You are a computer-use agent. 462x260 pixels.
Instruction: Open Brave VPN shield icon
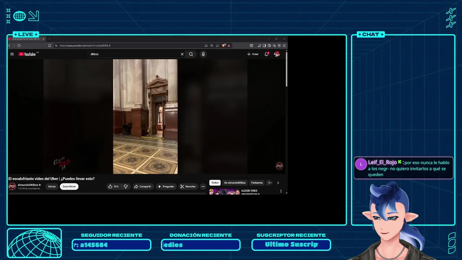[279, 45]
